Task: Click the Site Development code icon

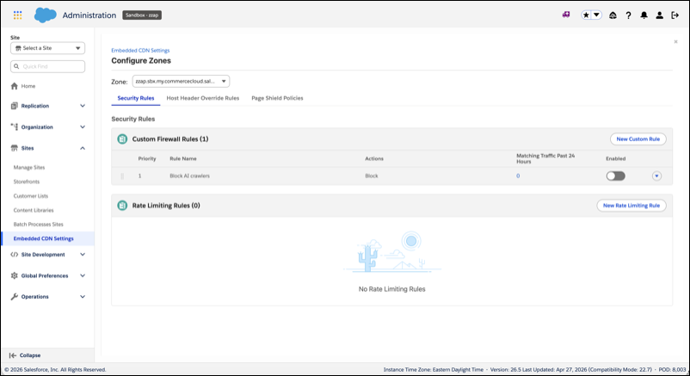Action: coord(15,255)
